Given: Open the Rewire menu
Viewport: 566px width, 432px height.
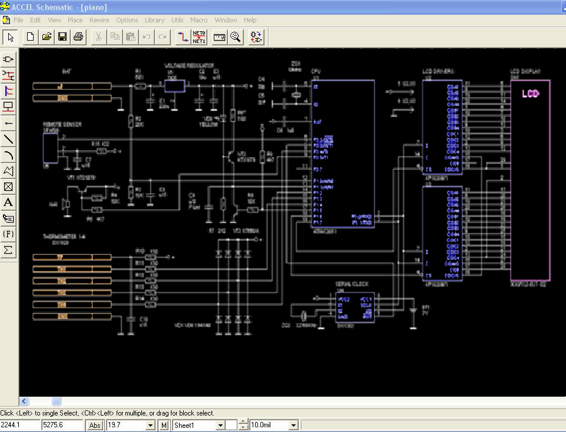Looking at the screenshot, I should [100, 20].
